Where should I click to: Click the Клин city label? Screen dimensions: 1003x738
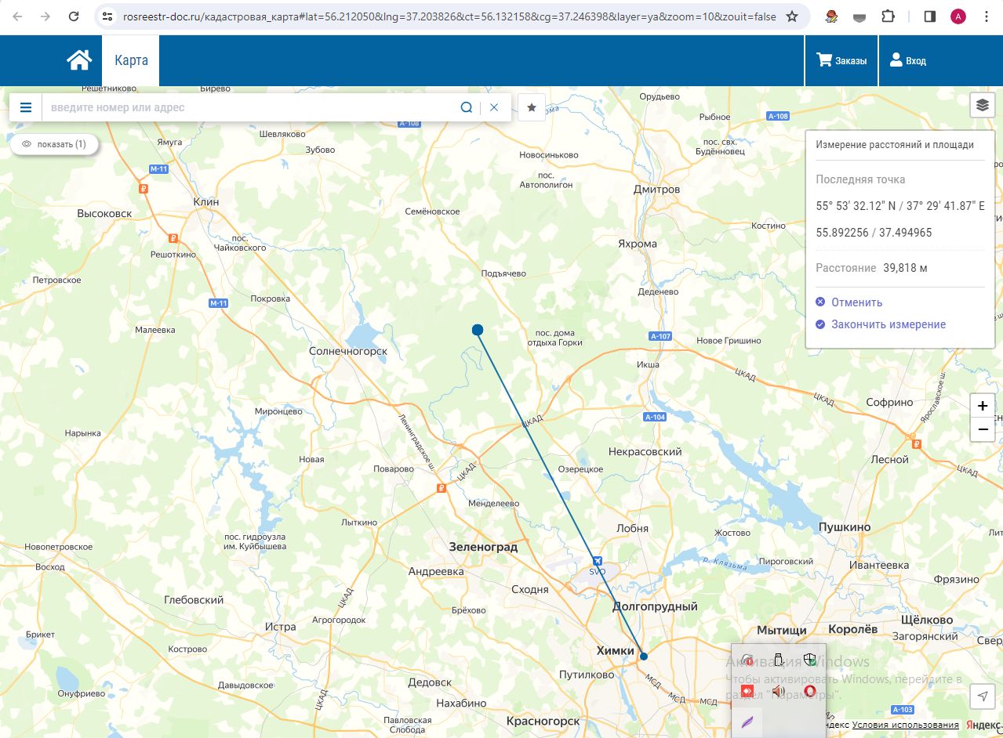click(206, 201)
